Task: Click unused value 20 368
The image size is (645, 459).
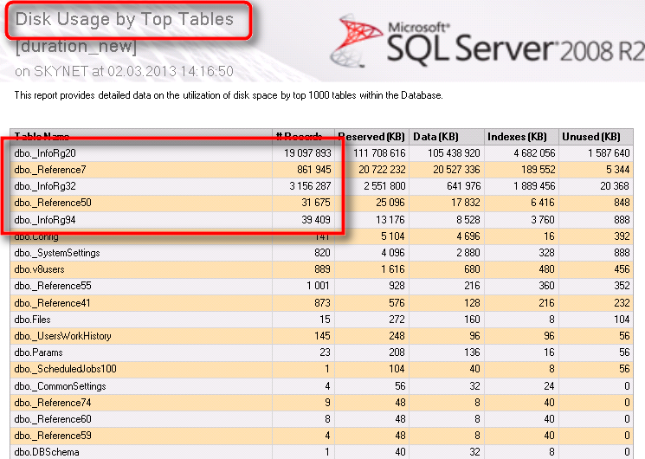Action: click(x=615, y=186)
